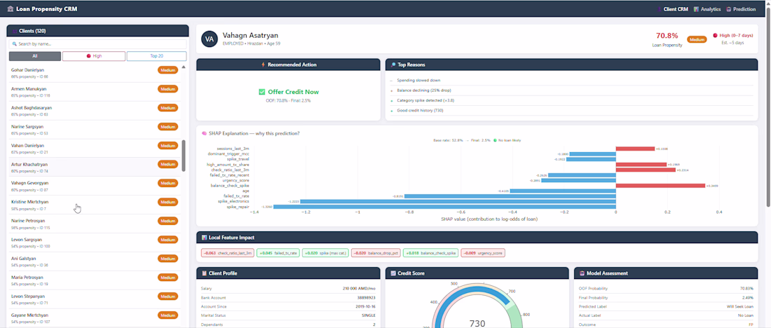
Task: Go to the Prediction tab
Action: (x=741, y=9)
